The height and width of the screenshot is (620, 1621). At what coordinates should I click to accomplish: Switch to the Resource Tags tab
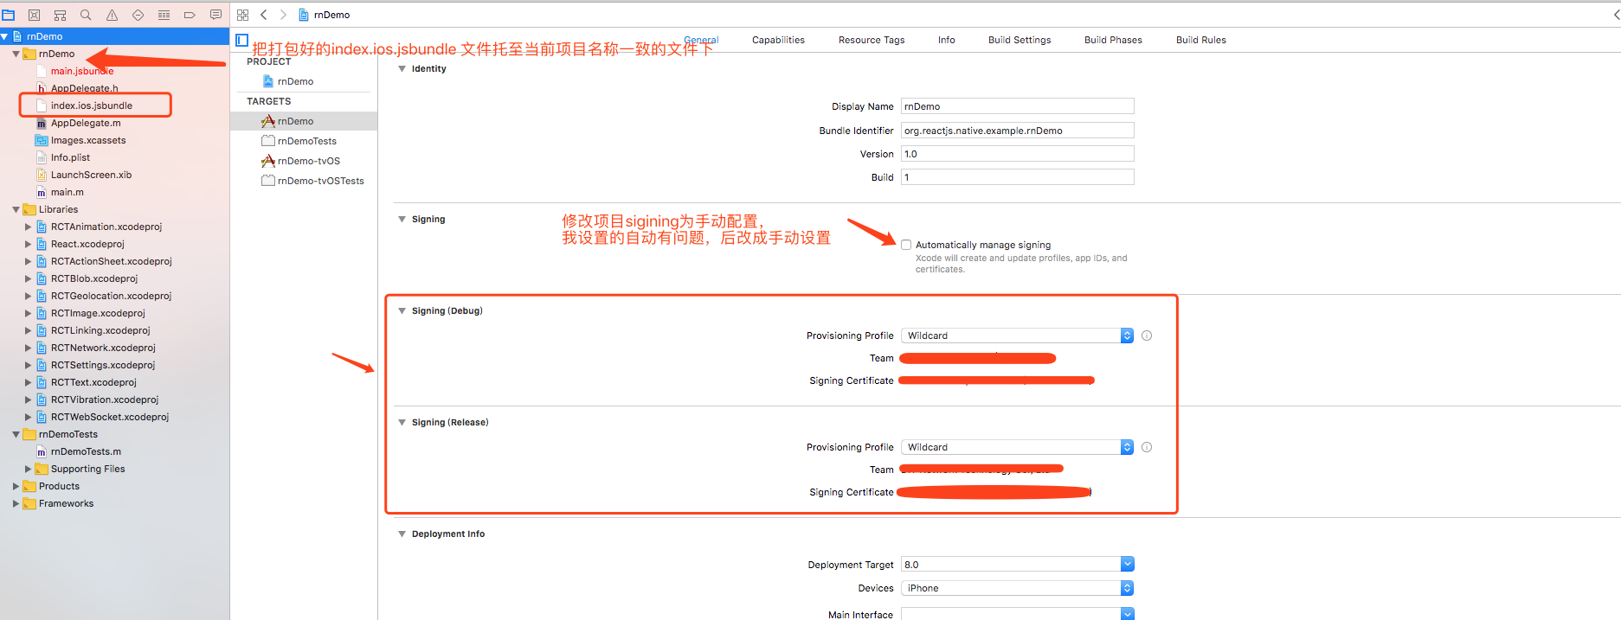click(x=872, y=40)
